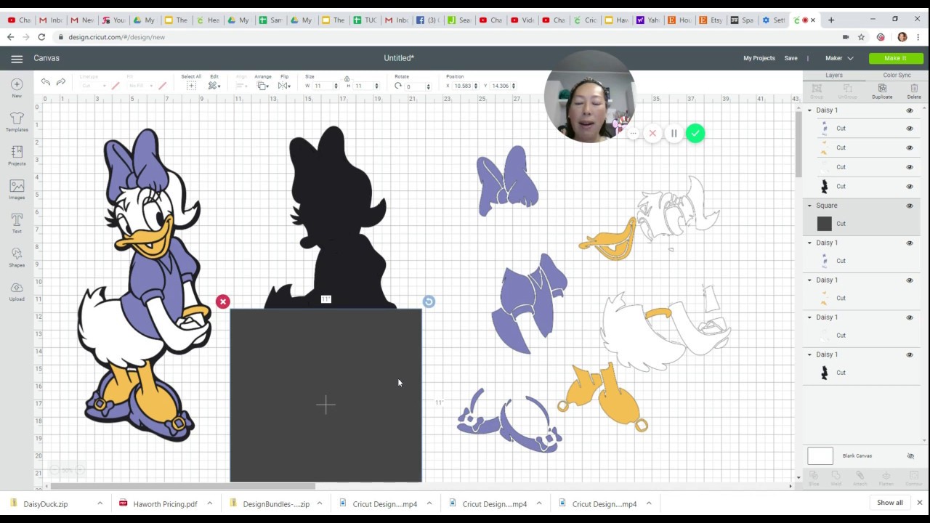Switch to the Layers tab
930x523 pixels.
coord(834,76)
